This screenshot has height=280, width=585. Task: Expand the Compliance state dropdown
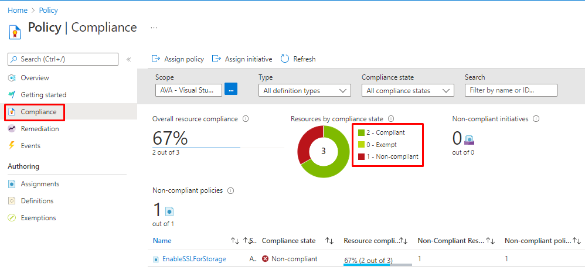tap(407, 91)
